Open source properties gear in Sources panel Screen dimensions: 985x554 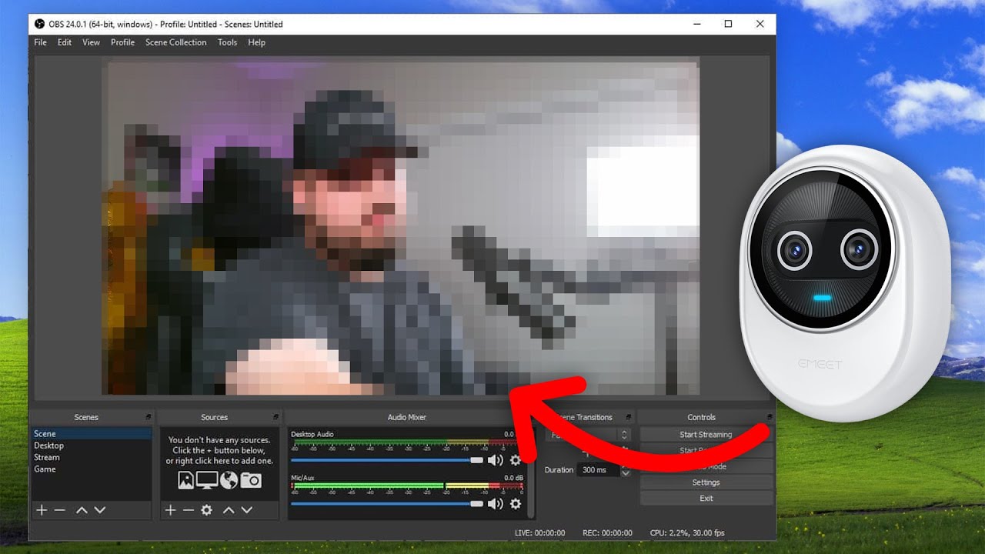point(206,510)
